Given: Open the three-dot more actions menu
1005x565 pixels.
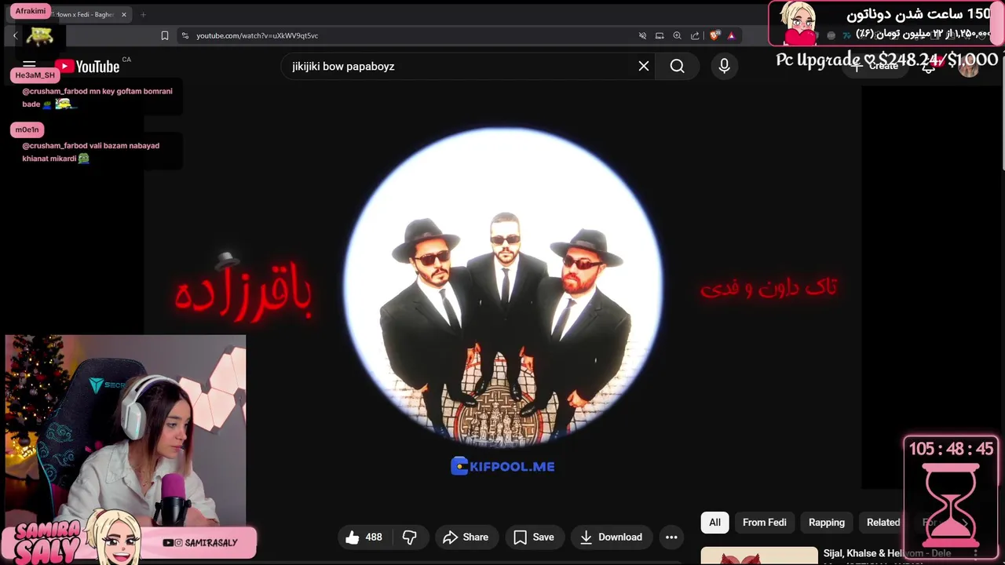Looking at the screenshot, I should 671,537.
